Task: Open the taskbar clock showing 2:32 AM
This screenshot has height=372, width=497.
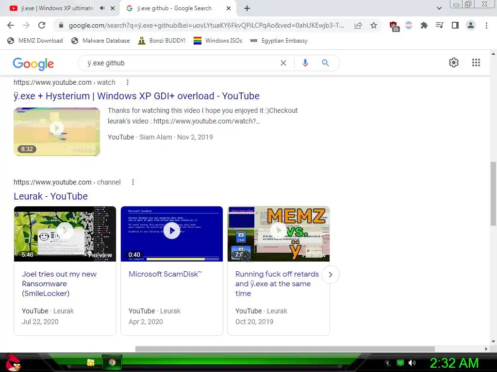Action: coord(454,363)
